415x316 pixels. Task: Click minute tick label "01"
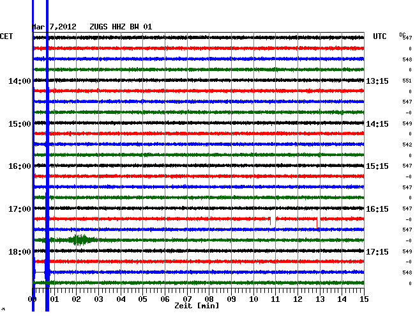54,299
